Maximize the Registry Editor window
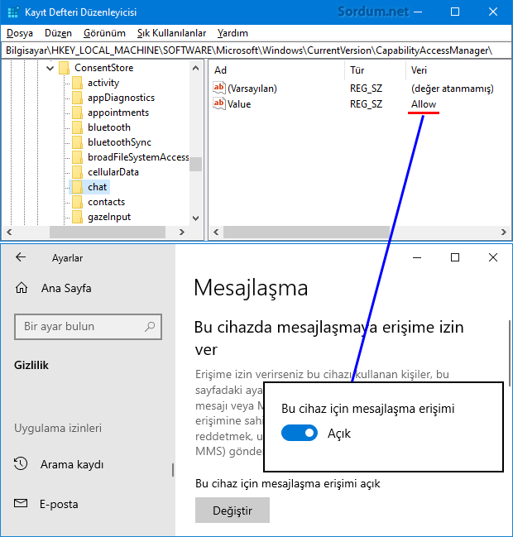The height and width of the screenshot is (537, 513). point(455,12)
